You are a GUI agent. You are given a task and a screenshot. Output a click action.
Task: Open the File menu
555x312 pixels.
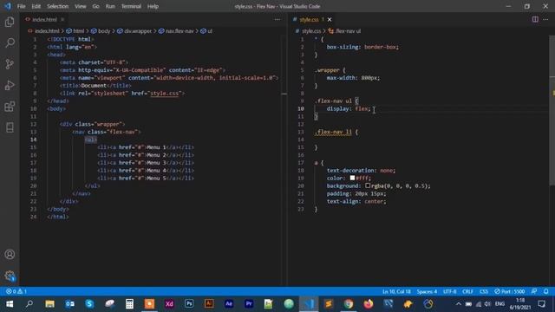pyautogui.click(x=21, y=6)
